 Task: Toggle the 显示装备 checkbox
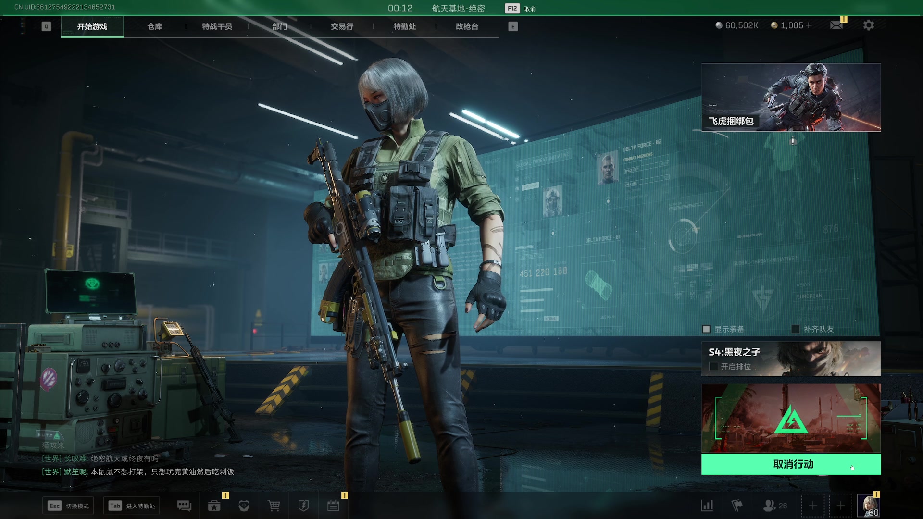[x=706, y=329]
